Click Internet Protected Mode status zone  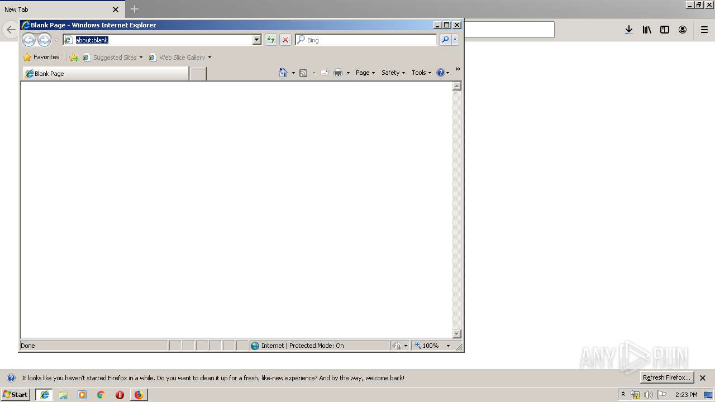tap(319, 346)
